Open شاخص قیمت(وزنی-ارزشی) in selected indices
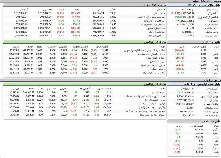This screenshot has height=158, width=221. 151,17
